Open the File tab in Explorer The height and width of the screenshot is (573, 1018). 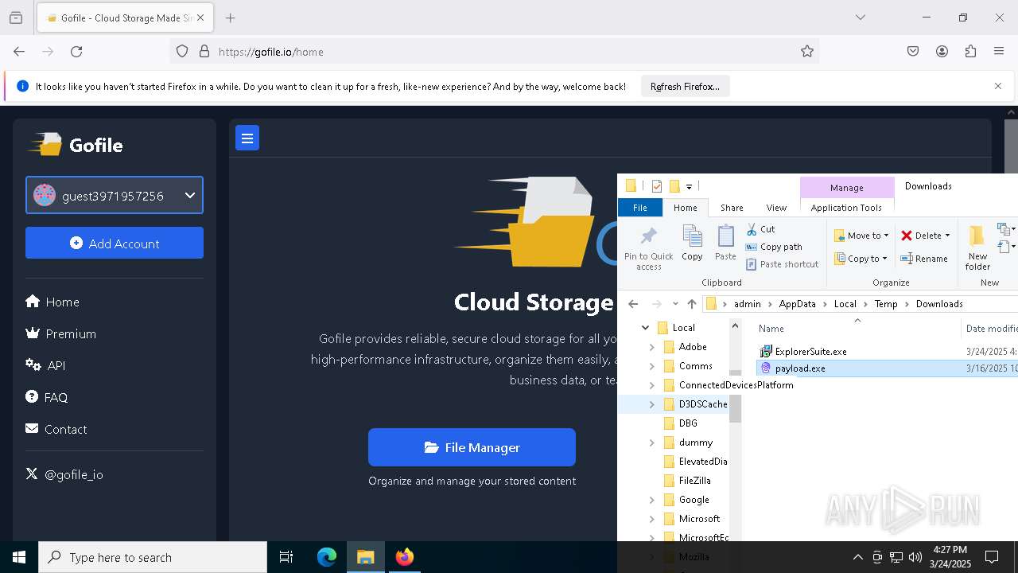[640, 208]
